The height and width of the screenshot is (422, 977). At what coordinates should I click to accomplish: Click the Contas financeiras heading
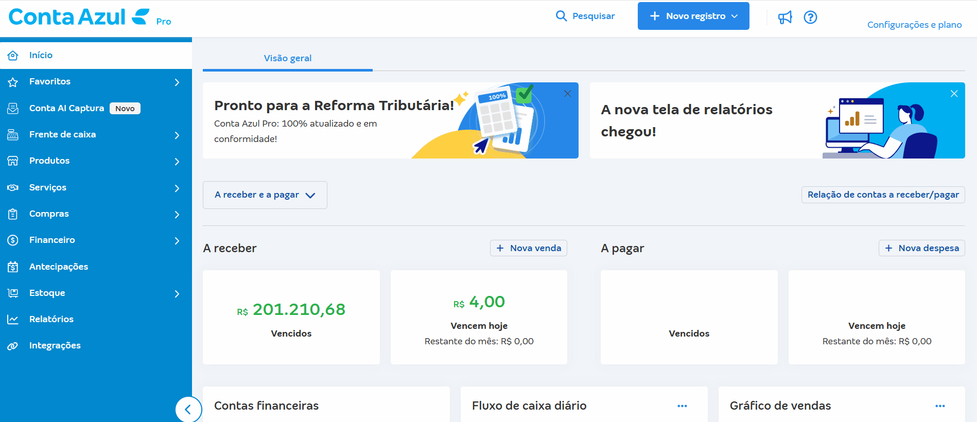(266, 406)
